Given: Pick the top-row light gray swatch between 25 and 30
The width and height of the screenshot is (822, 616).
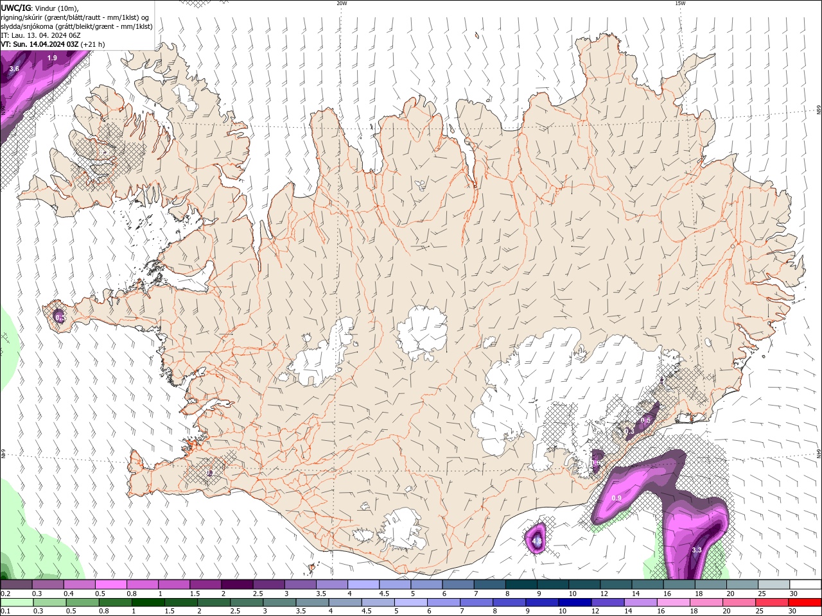Looking at the screenshot, I should coord(774,585).
